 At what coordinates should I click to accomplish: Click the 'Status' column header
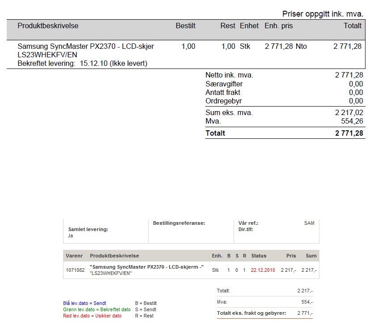(259, 256)
